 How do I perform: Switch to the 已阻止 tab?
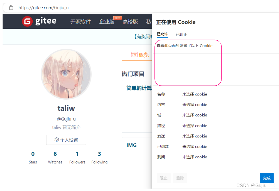point(181,34)
